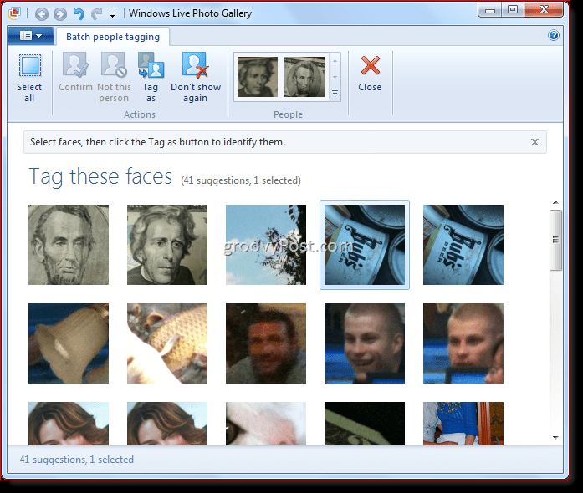Select the Jackson face suggestion in grid
Screen dimensions: 583x493
click(x=167, y=245)
